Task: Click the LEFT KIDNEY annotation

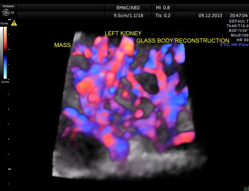Action: (x=123, y=33)
